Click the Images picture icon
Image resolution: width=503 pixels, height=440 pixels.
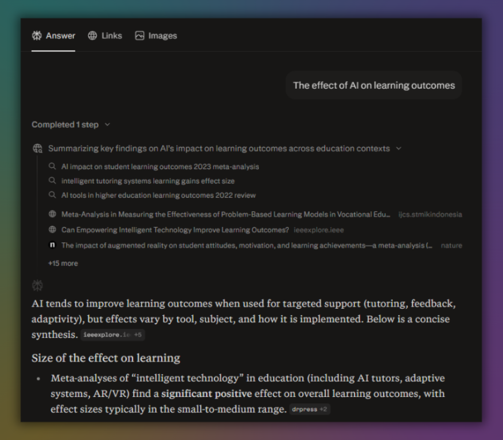tap(139, 36)
